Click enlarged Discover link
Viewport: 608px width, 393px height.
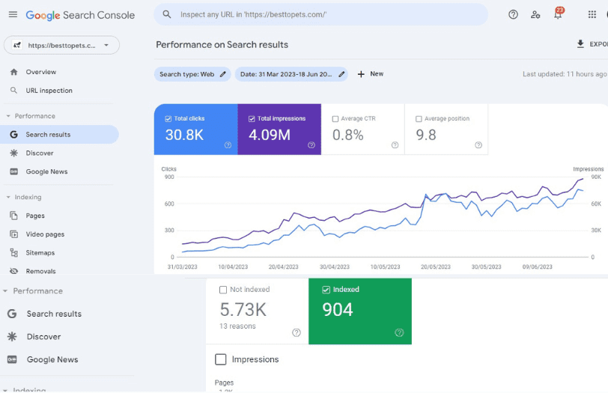(44, 336)
